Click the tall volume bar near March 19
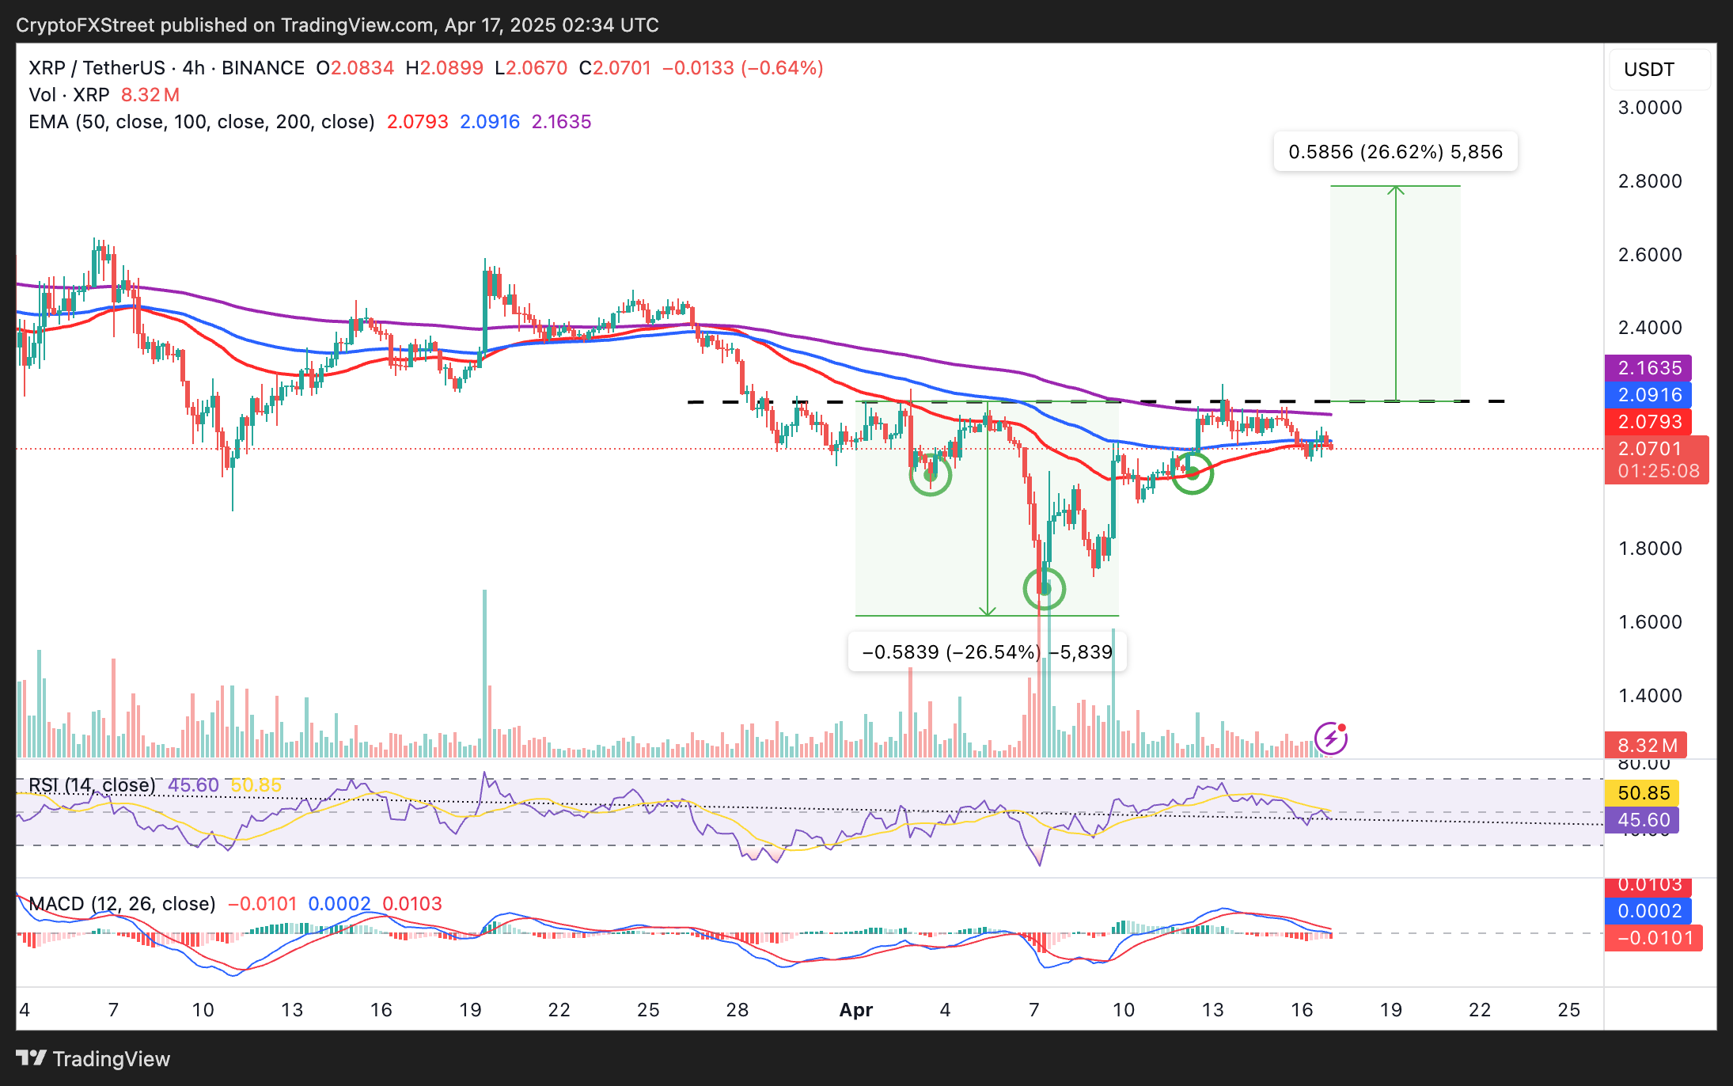The height and width of the screenshot is (1086, 1733). [x=484, y=673]
